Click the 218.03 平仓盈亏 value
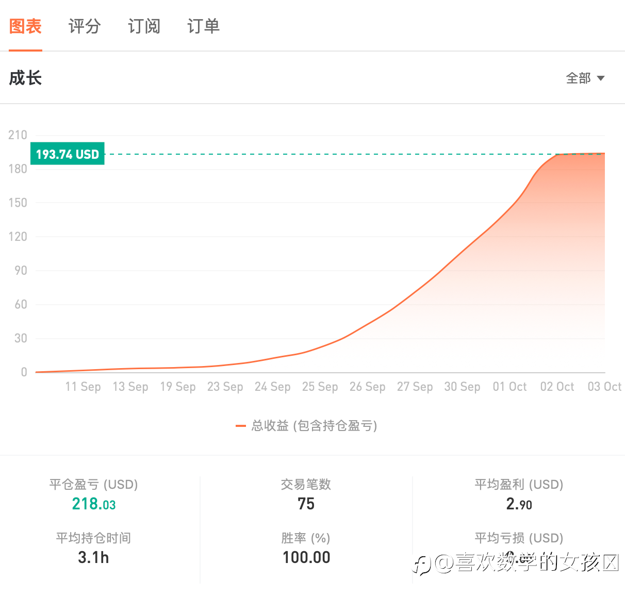Viewport: 625px width, 596px height. [94, 504]
